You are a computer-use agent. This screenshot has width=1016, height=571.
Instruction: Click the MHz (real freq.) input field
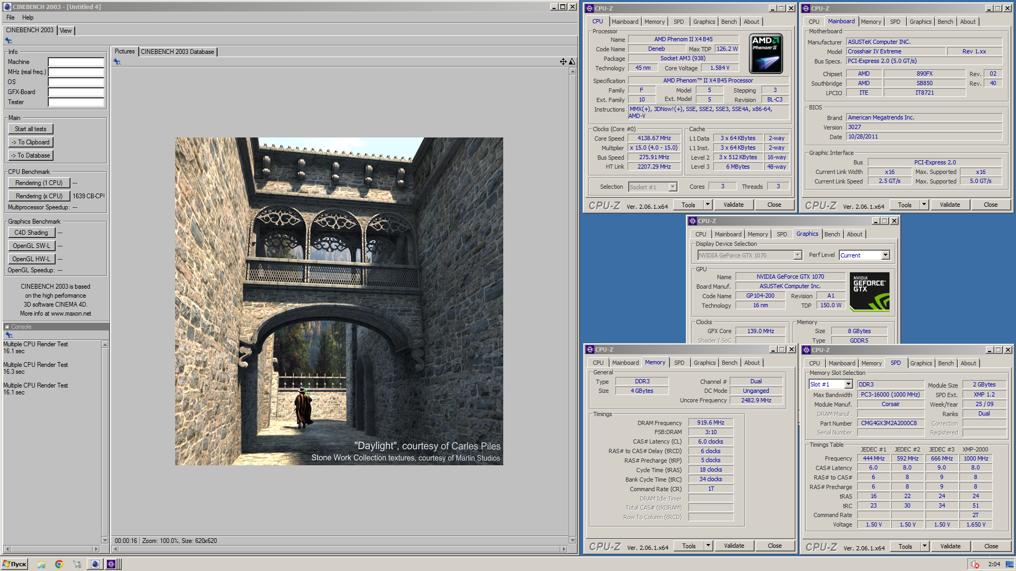(x=76, y=72)
